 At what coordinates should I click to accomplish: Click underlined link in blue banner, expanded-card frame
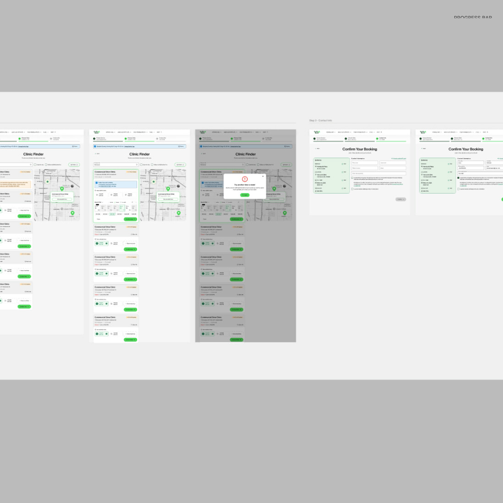pyautogui.click(x=130, y=146)
